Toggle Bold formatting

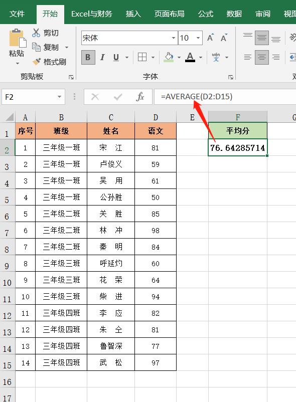click(88, 57)
